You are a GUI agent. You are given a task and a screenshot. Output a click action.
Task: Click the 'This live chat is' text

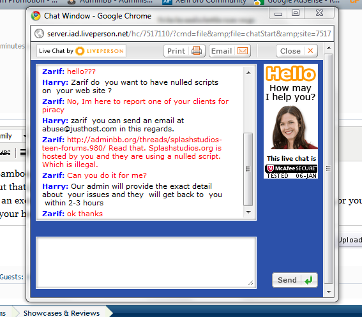(x=291, y=159)
